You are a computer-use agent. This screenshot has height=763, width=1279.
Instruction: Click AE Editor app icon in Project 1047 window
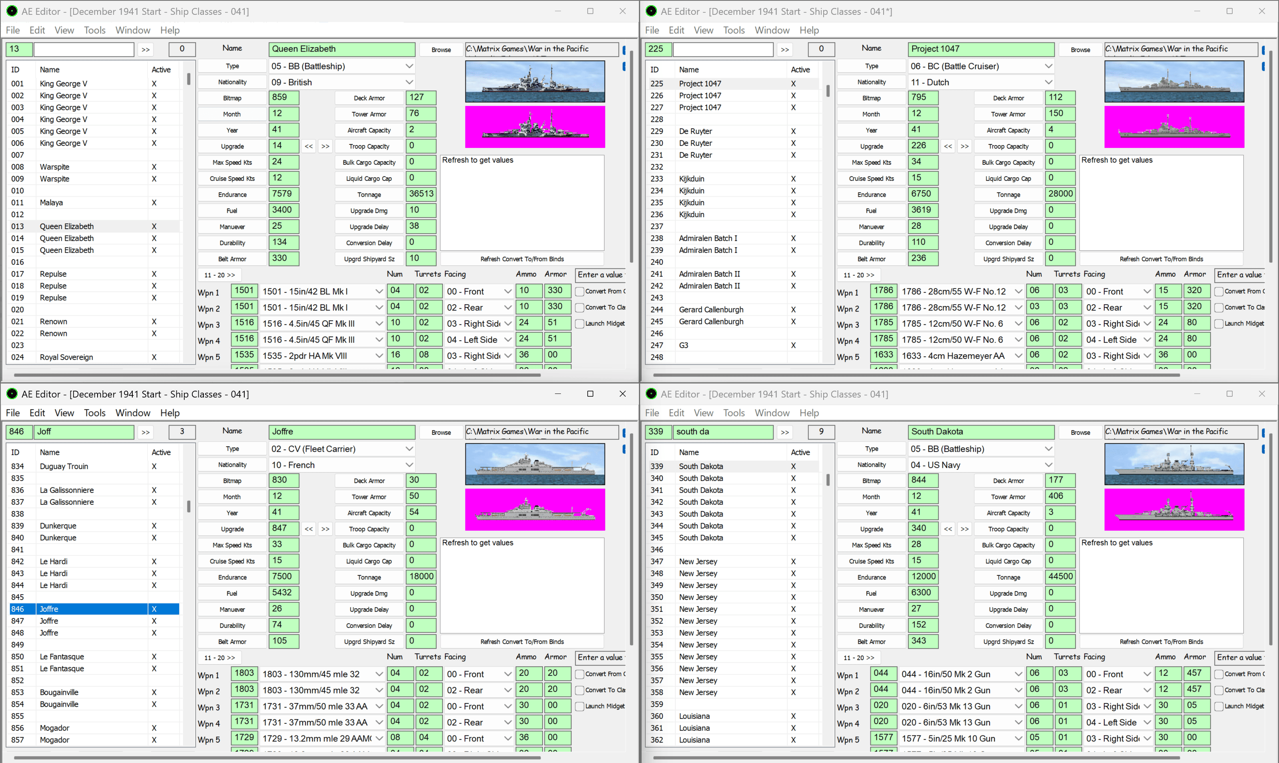[651, 11]
